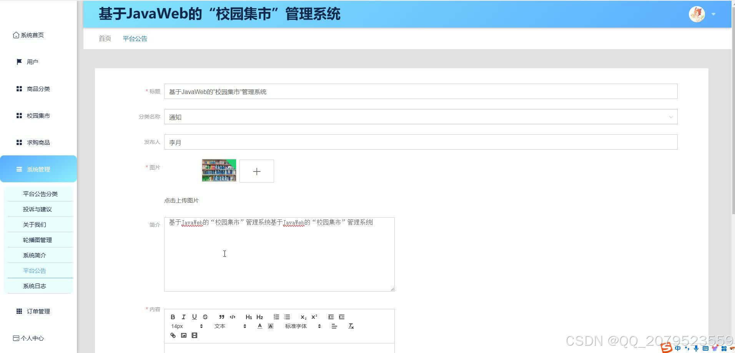Image resolution: width=735 pixels, height=353 pixels.
Task: Apply italic formatting in content toolbar
Action: (183, 317)
